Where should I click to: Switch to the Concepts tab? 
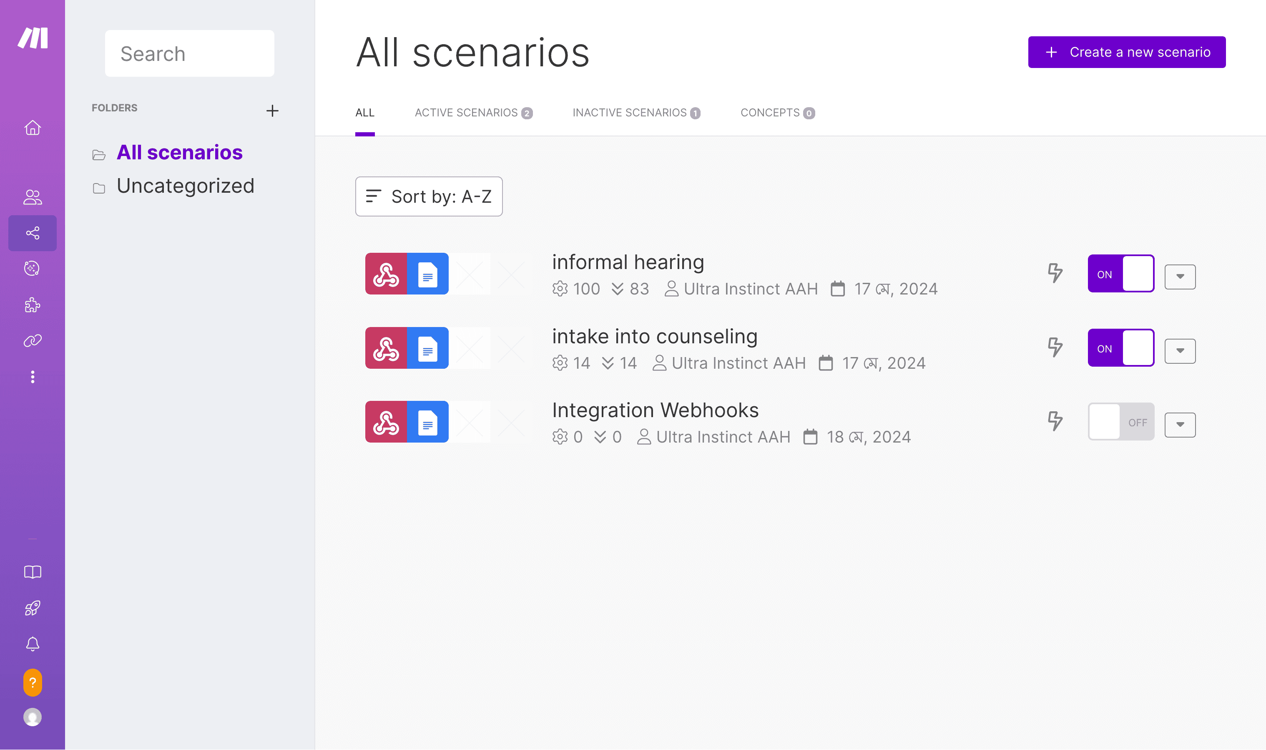tap(777, 112)
